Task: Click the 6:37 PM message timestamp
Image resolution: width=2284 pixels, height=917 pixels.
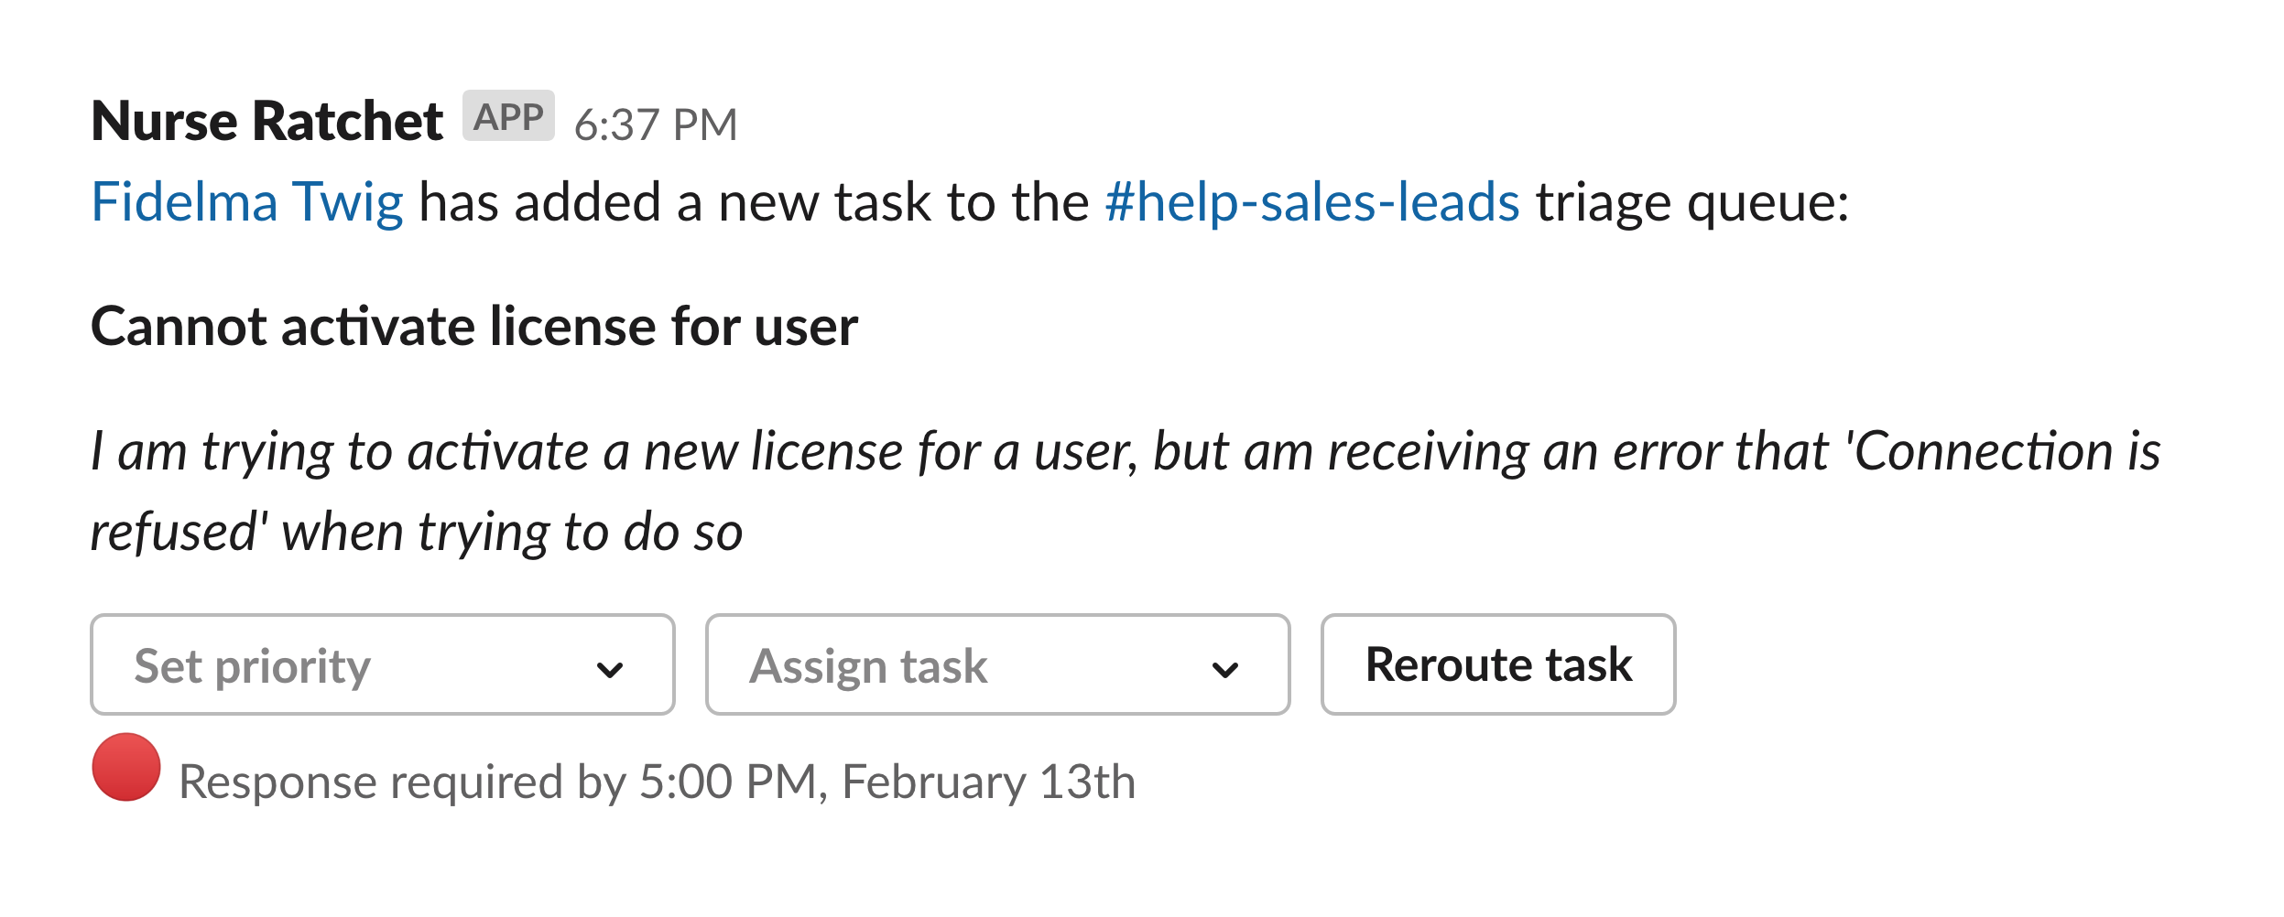Action: [x=656, y=124]
